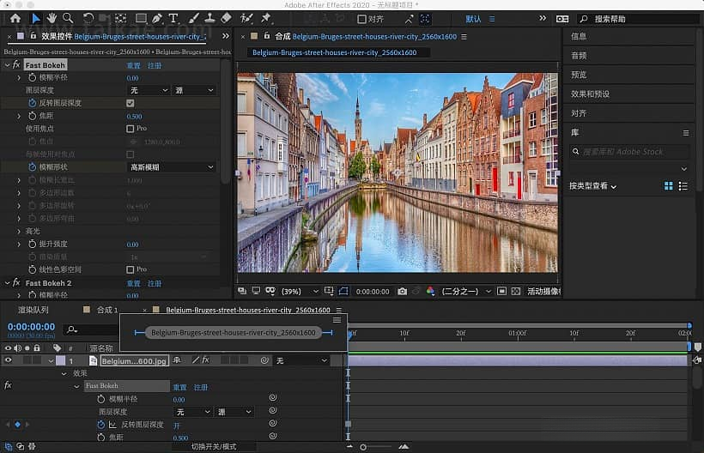Switch library to grid view
704x453 pixels.
pyautogui.click(x=669, y=186)
